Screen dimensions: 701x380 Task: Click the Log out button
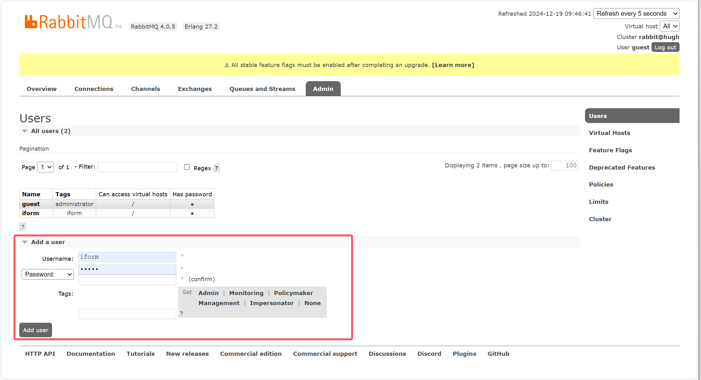point(665,47)
